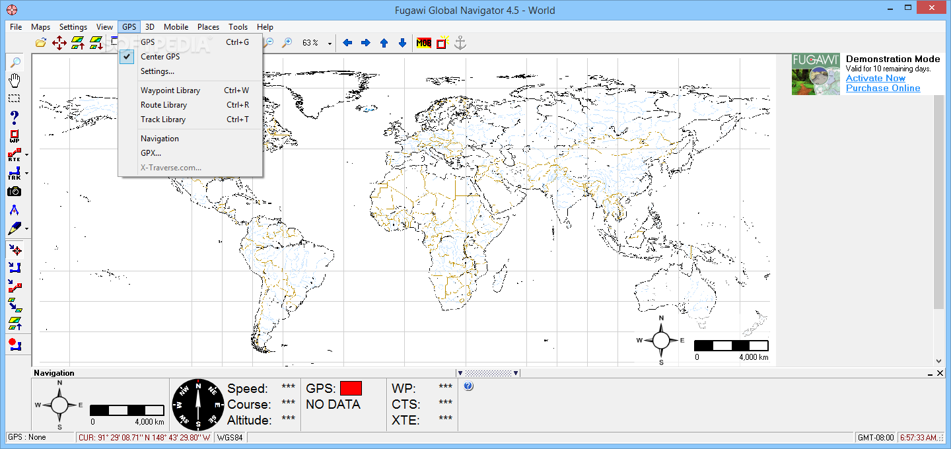The height and width of the screenshot is (449, 951).
Task: Open the File menu
Action: 16,27
